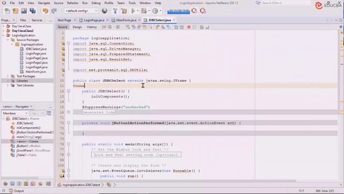Click the Debug Project toolbar icon
Image resolution: width=344 pixels, height=194 pixels.
pyautogui.click(x=144, y=11)
